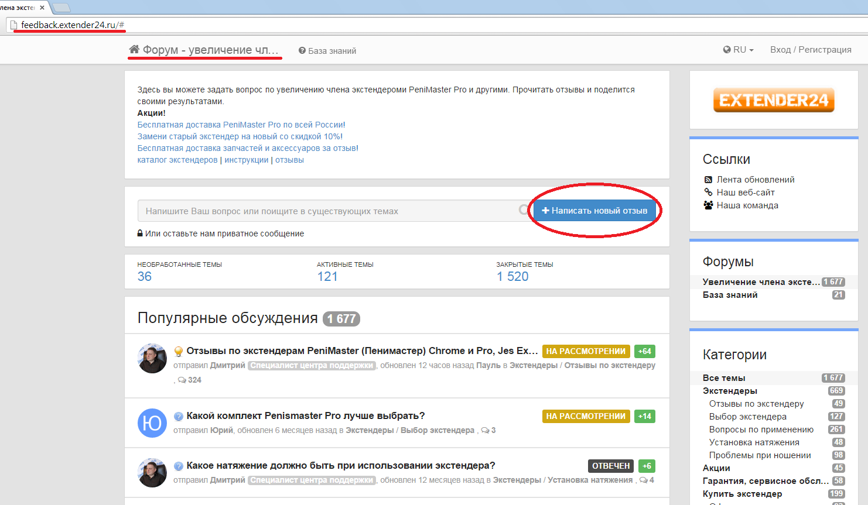868x505 pixels.
Task: Open the profile link Пауль
Action: [x=488, y=365]
